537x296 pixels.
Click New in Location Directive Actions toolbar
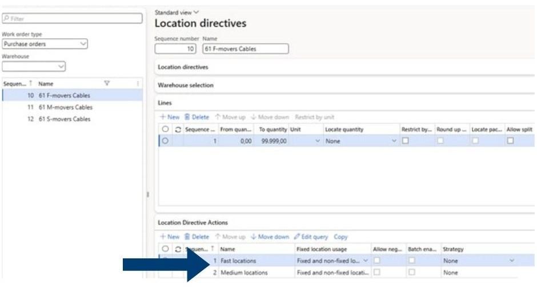click(x=170, y=237)
